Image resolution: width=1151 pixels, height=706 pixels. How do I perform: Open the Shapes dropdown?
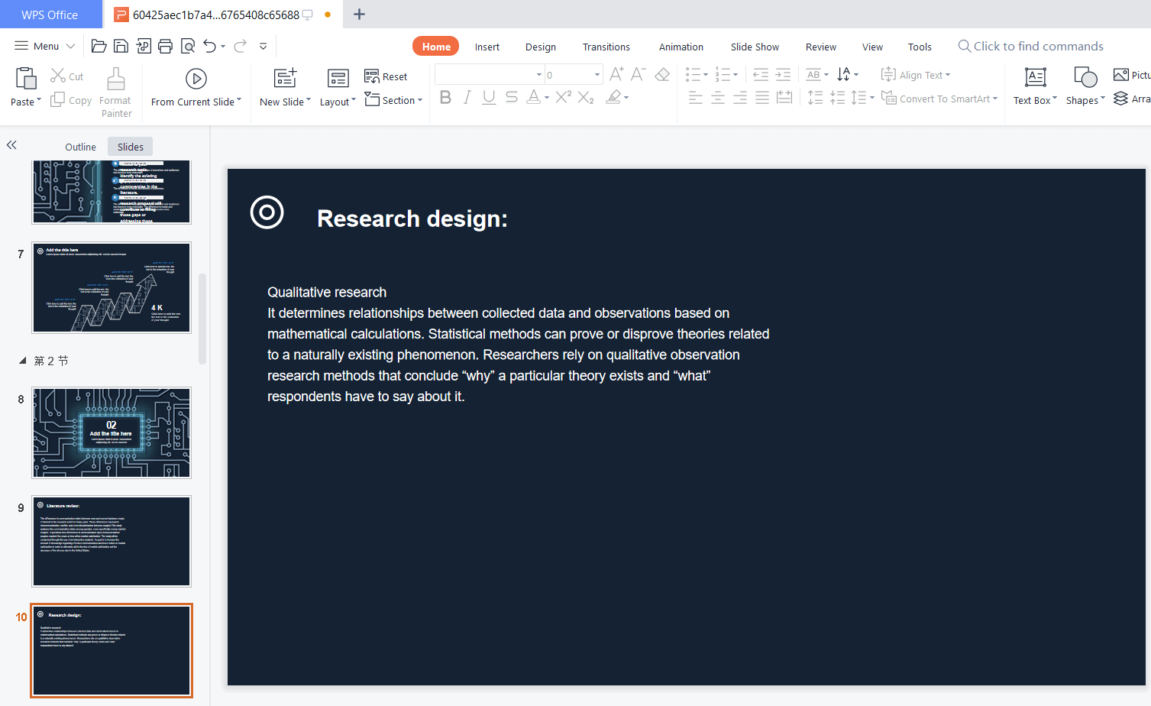(1085, 86)
